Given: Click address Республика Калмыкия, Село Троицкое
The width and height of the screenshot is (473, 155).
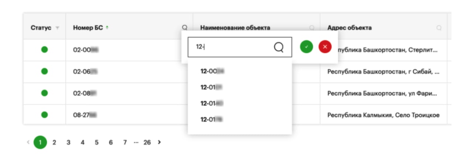Looking at the screenshot, I should click(383, 115).
